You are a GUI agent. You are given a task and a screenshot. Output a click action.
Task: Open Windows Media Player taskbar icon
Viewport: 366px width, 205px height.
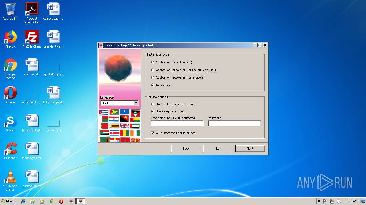42,201
